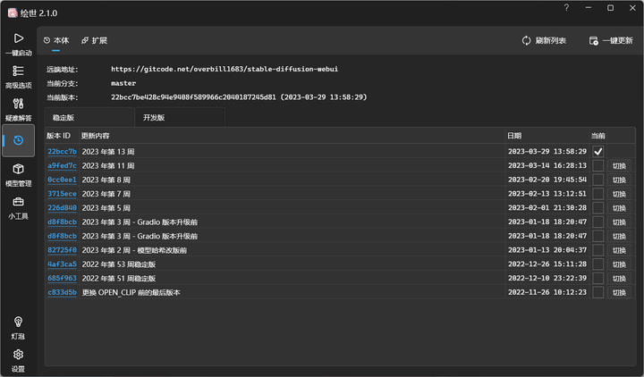Image resolution: width=644 pixels, height=377 pixels.
Task: Open commit link 3715ece
Action: tap(62, 194)
